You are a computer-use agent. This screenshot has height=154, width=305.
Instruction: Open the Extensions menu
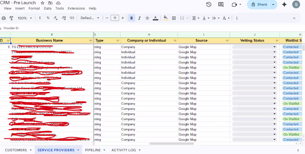point(76,8)
